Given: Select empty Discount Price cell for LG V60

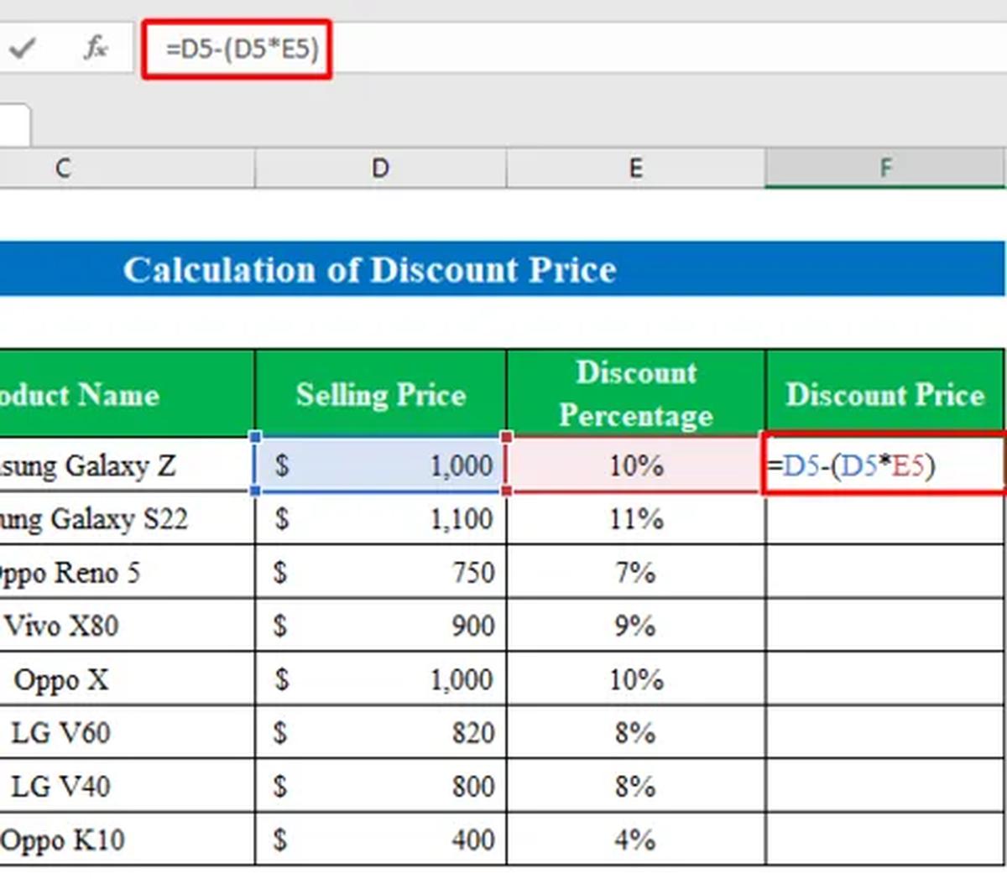Looking at the screenshot, I should coord(885,733).
